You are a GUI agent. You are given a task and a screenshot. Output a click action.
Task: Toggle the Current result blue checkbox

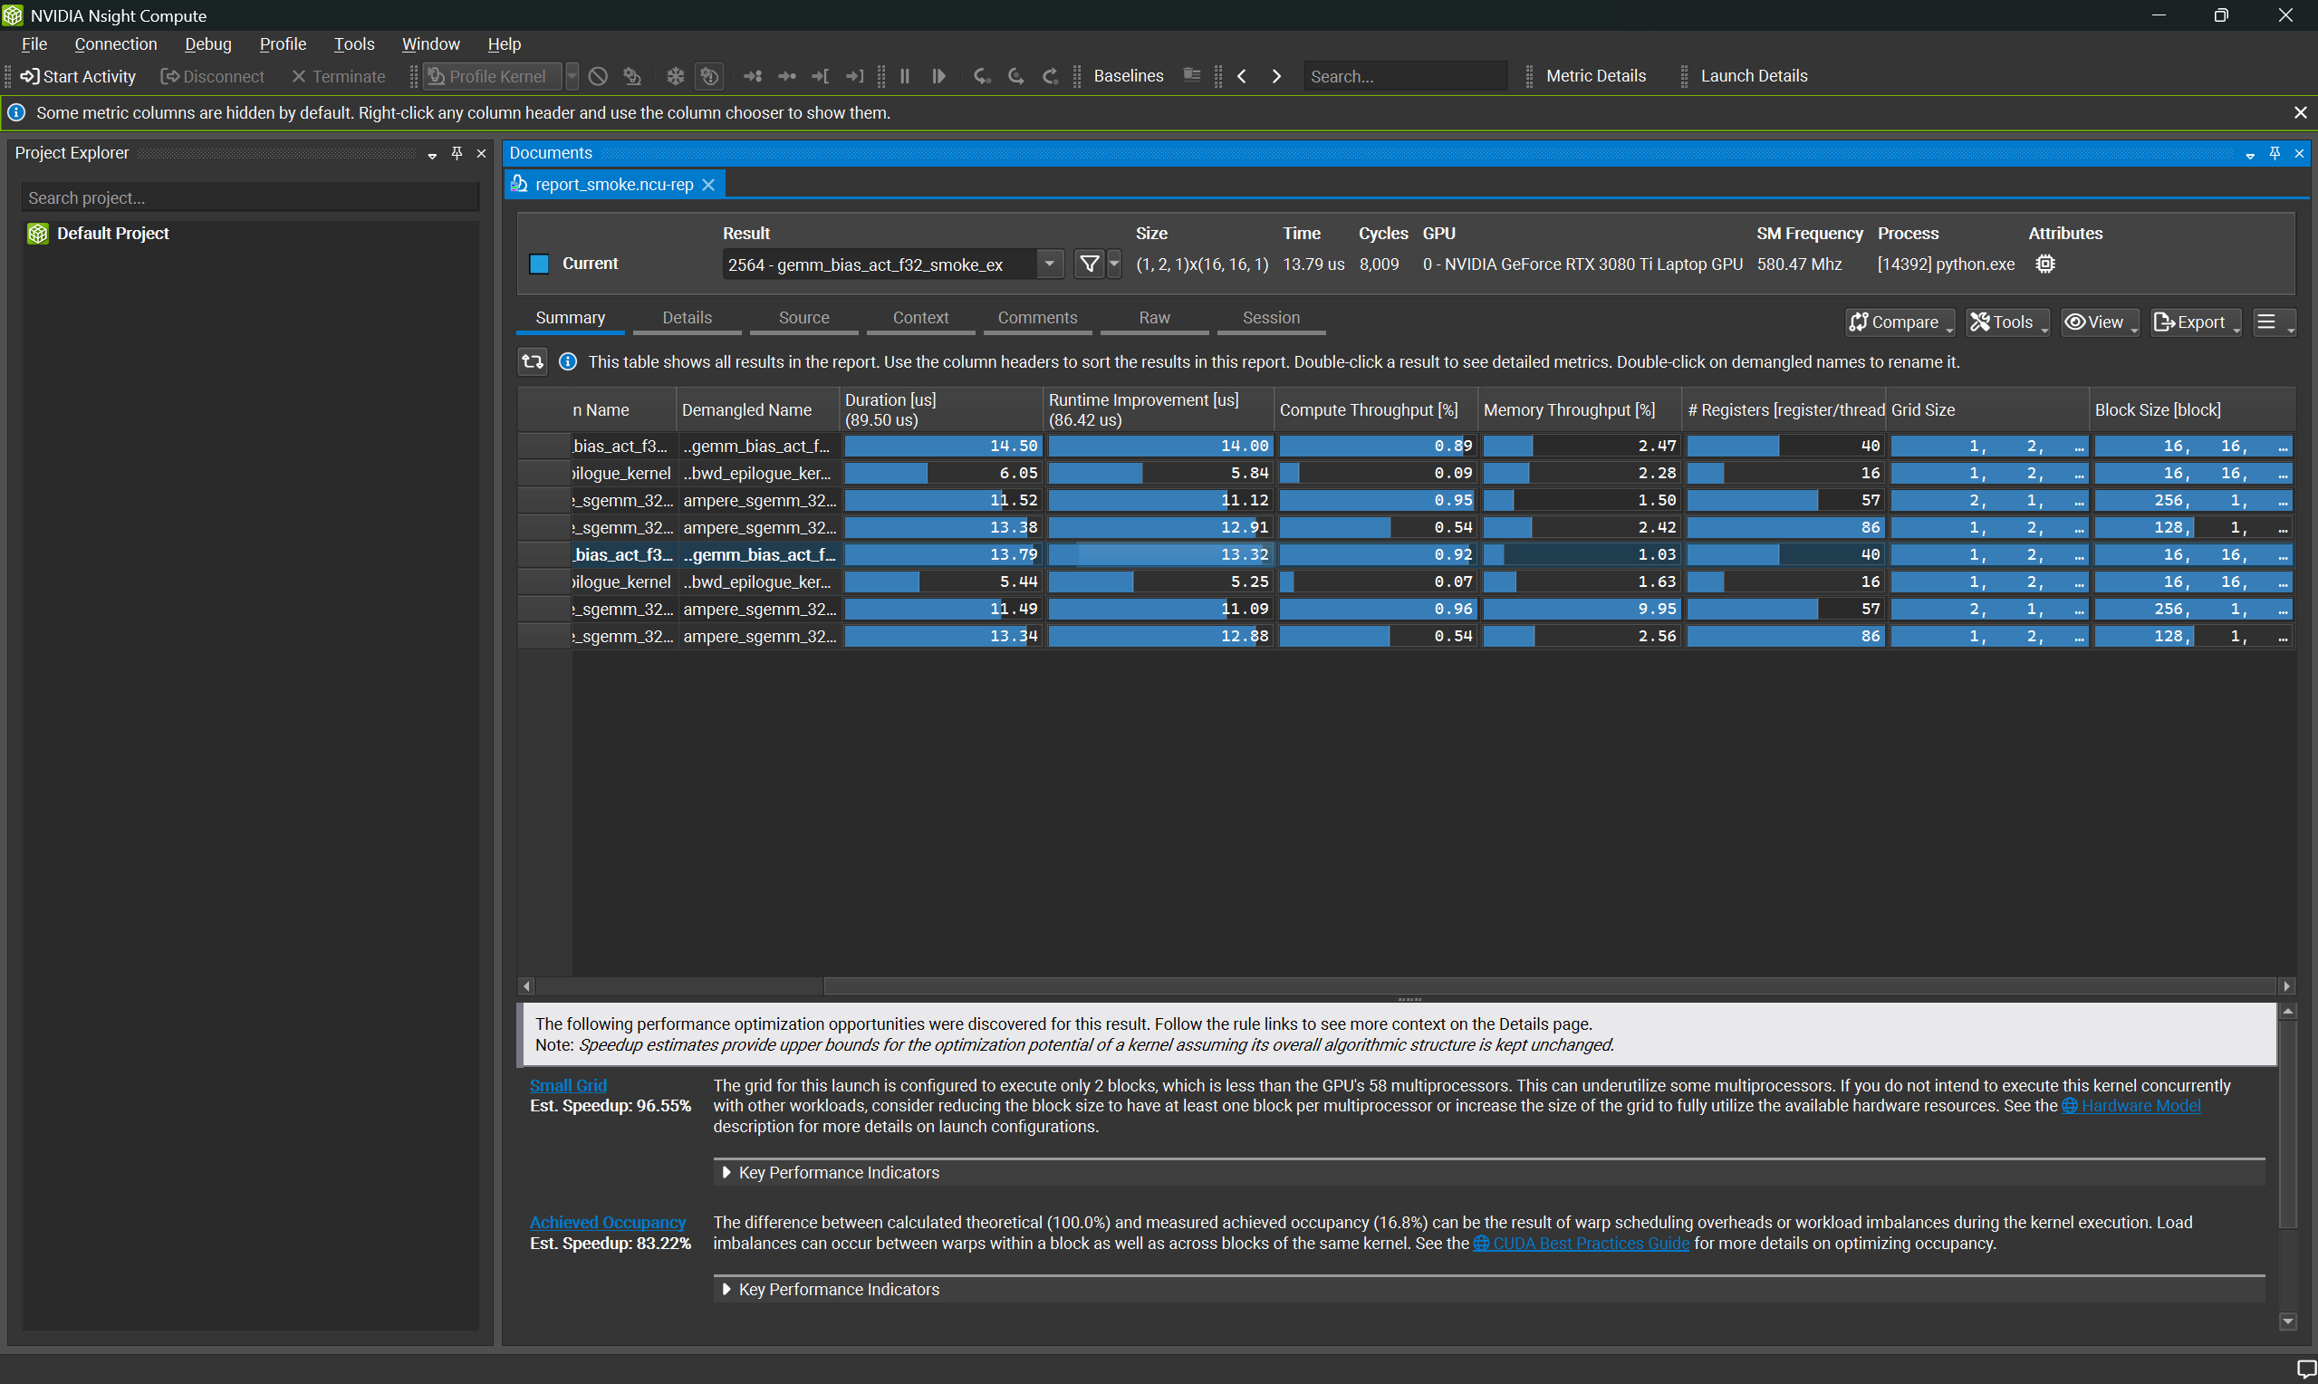539,264
